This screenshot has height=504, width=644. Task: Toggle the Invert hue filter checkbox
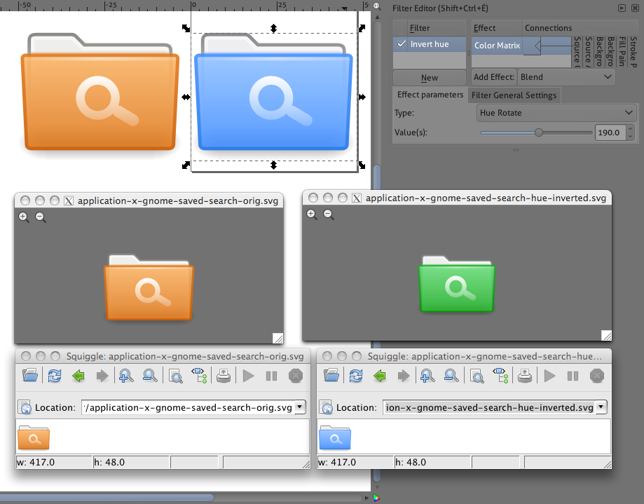click(x=402, y=43)
